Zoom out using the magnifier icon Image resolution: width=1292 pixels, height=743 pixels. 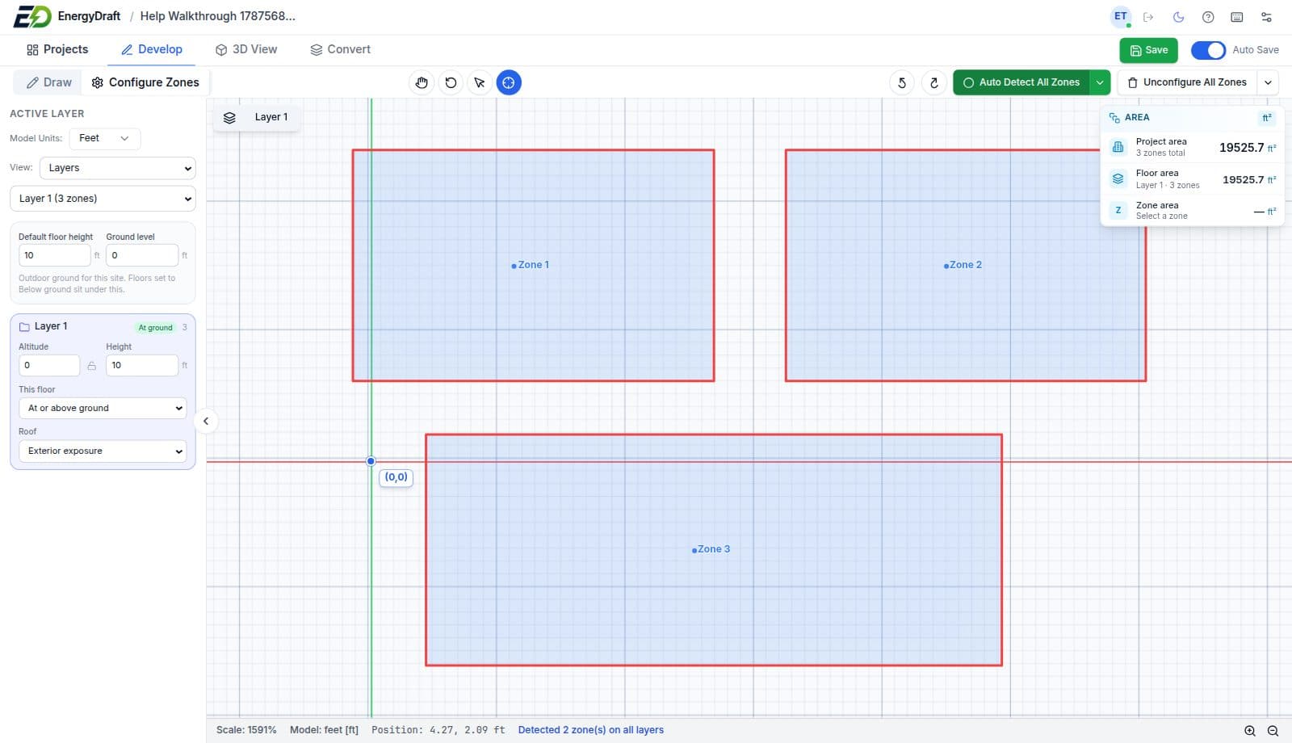point(1273,730)
